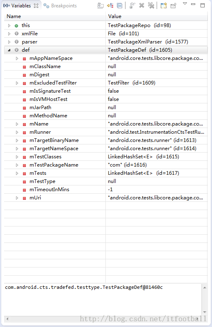Open new Variables view icon
Viewport: 212px width, 327px height.
click(164, 5)
